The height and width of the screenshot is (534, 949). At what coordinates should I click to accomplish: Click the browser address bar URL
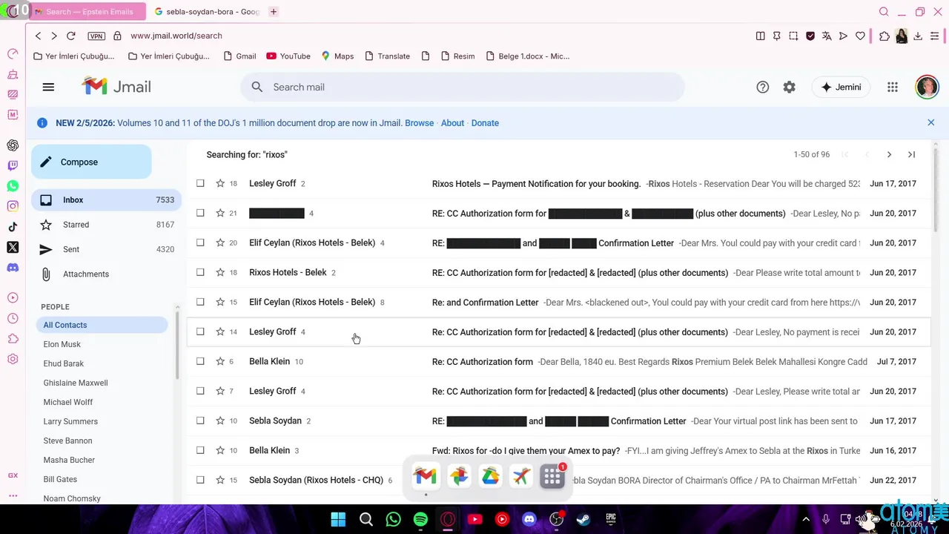(x=176, y=36)
